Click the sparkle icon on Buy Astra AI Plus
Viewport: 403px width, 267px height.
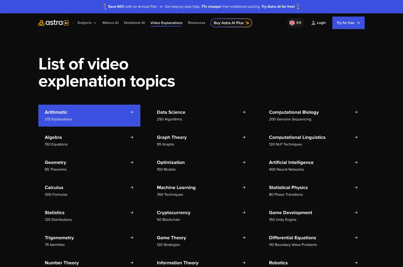click(x=247, y=23)
